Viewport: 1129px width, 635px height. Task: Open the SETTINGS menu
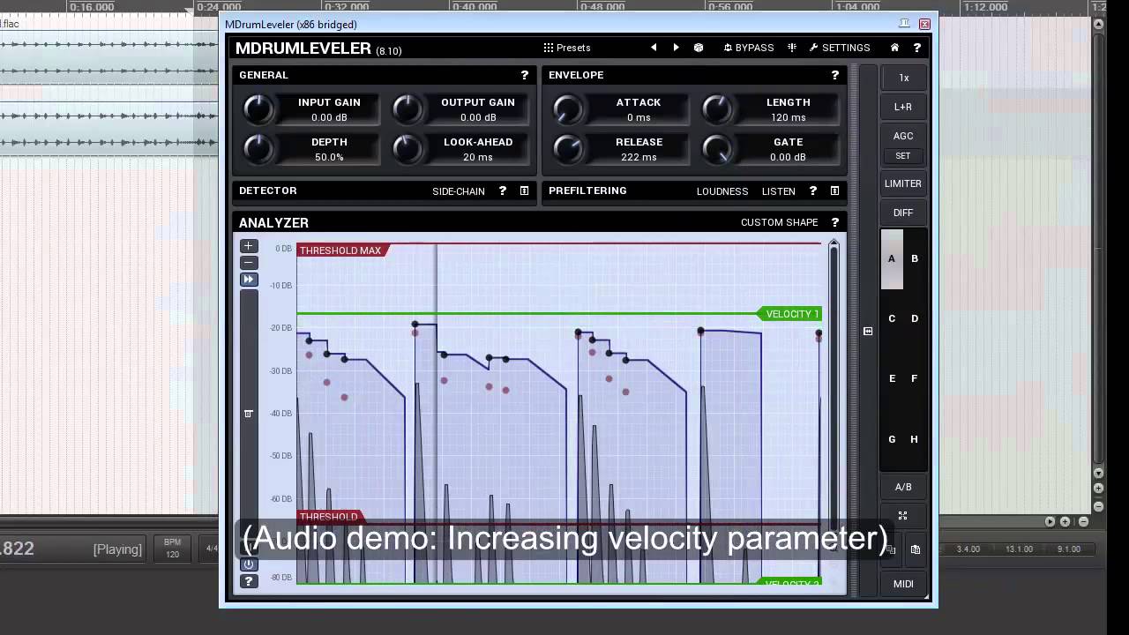840,48
